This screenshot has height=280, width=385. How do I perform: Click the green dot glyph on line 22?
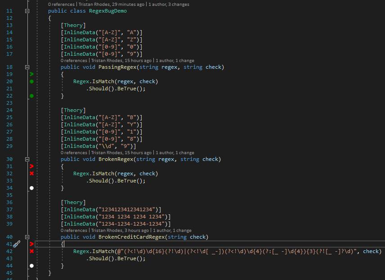click(x=31, y=96)
